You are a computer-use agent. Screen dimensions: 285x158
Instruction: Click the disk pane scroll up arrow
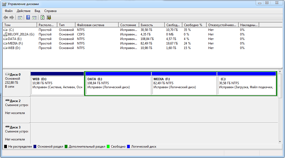pos(280,72)
